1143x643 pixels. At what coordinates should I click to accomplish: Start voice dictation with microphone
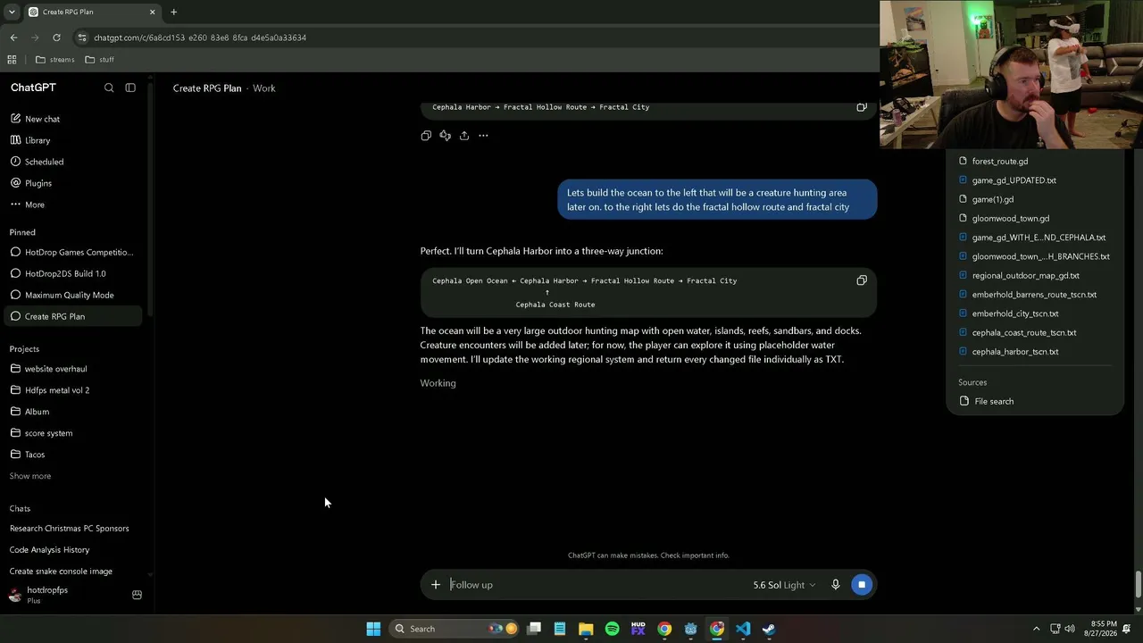[836, 585]
